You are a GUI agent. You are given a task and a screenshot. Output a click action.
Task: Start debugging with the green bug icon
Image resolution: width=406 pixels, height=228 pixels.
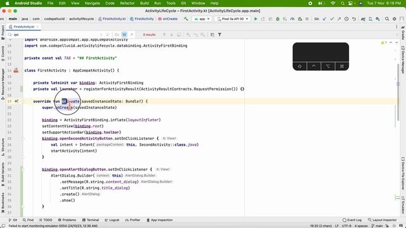pyautogui.click(x=278, y=19)
